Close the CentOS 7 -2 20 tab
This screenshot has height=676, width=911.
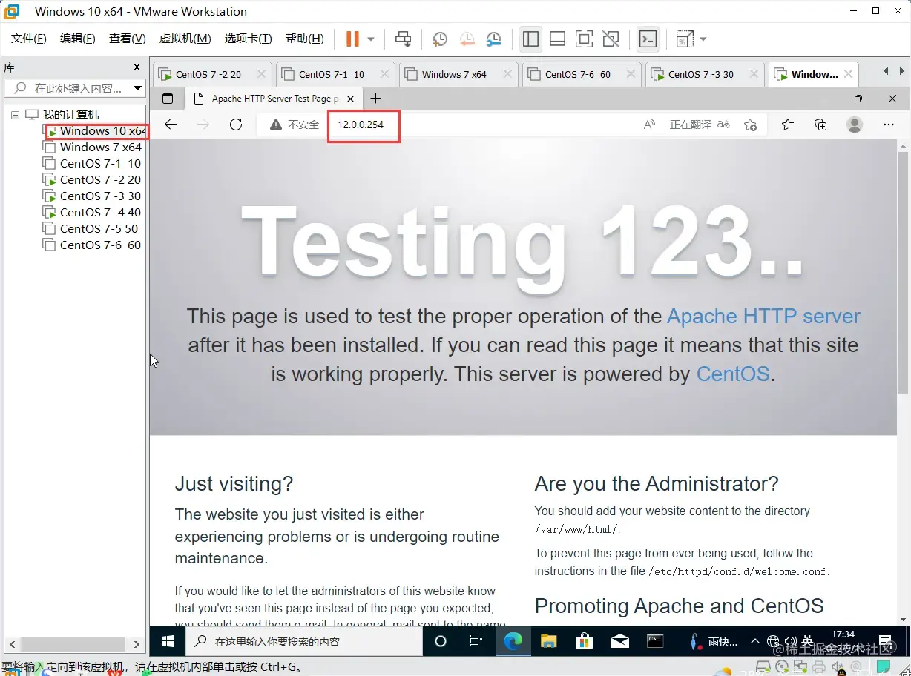(261, 74)
